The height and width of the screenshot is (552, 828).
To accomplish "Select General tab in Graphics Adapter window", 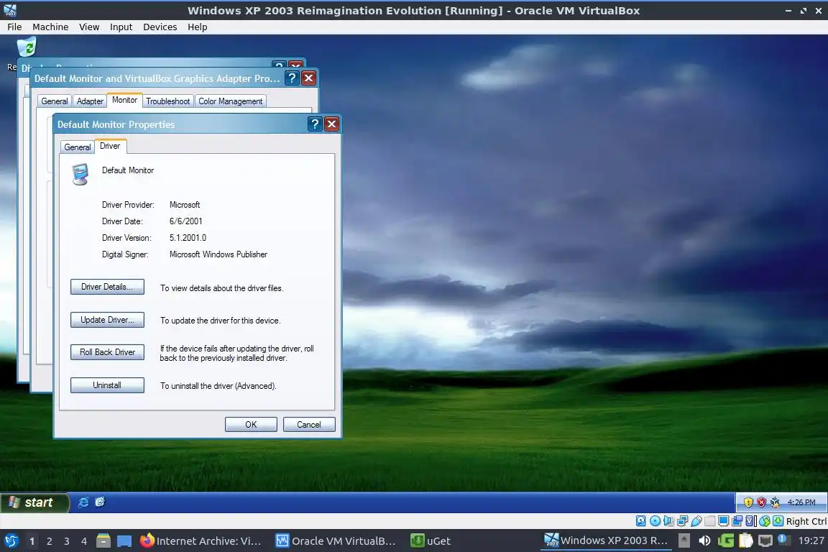I will point(55,101).
